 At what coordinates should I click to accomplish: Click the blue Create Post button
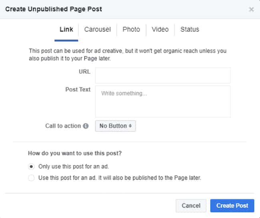pyautogui.click(x=232, y=206)
